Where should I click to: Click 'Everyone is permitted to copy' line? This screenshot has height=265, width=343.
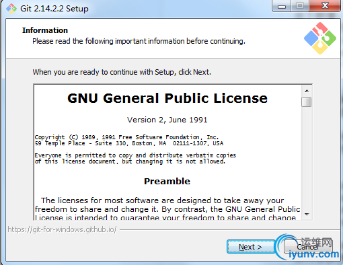click(x=135, y=155)
